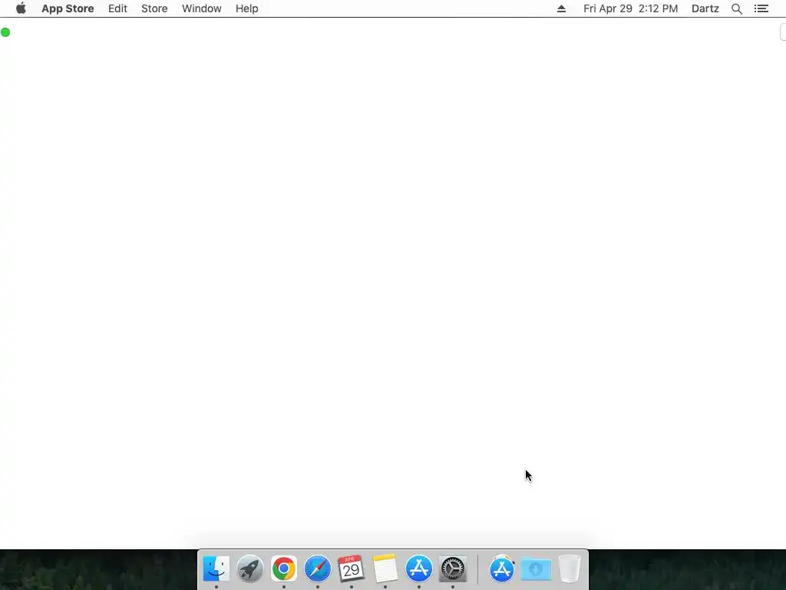Screen dimensions: 786x590
Task: Open the Downloads folder stack in Dock
Action: click(536, 569)
